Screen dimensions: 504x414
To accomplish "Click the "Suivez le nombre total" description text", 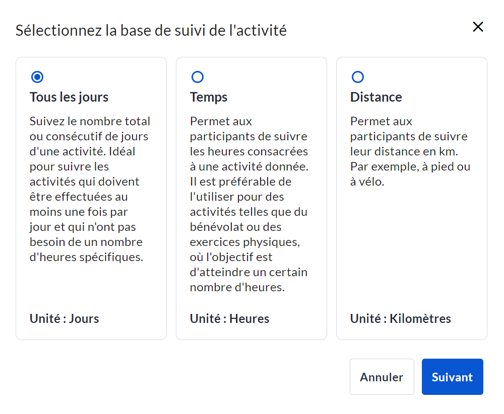I will 90,121.
